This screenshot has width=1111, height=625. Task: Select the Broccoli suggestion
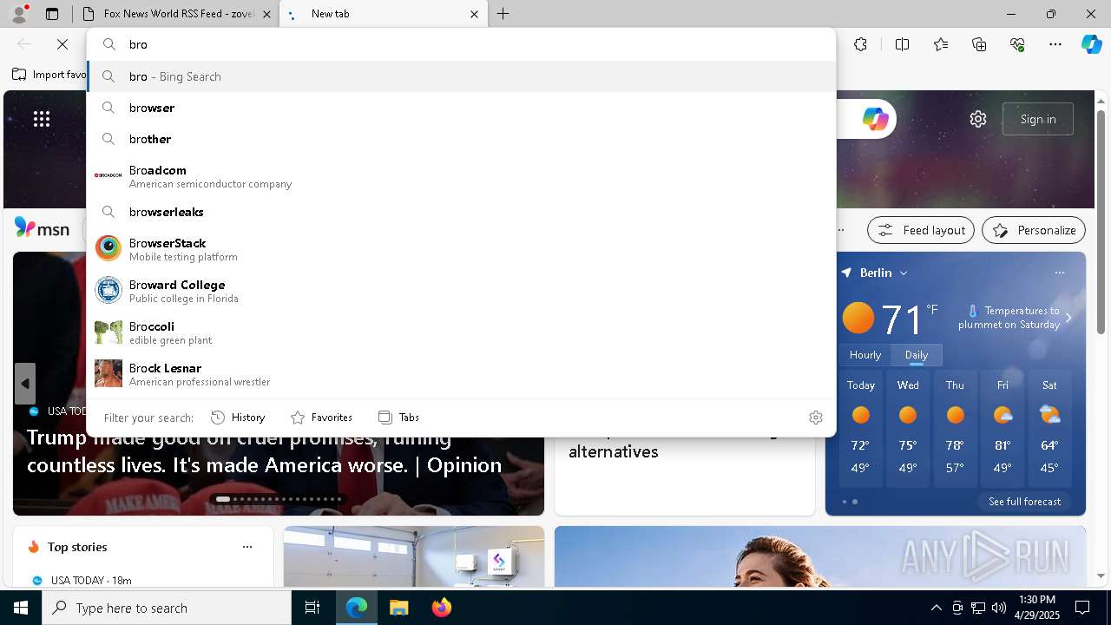click(461, 332)
